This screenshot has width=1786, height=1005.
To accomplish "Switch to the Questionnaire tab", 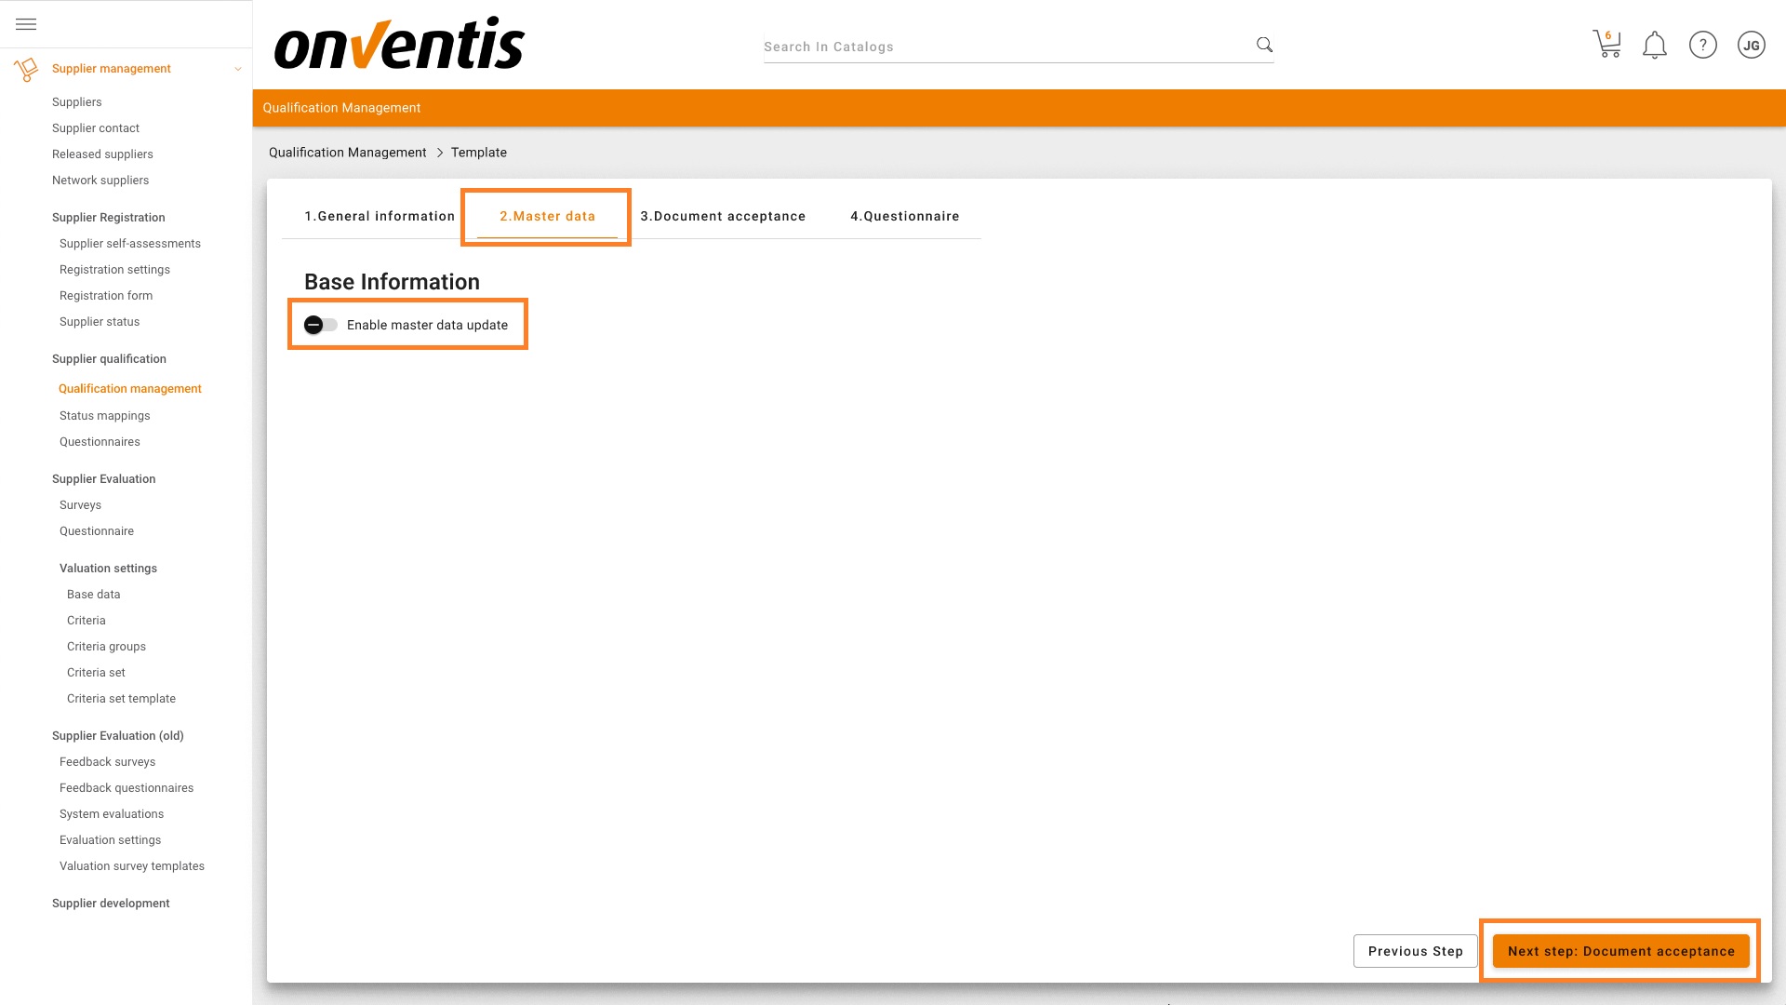I will [904, 216].
